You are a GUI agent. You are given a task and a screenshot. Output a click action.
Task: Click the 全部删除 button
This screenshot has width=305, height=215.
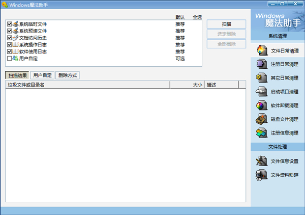pos(226,44)
